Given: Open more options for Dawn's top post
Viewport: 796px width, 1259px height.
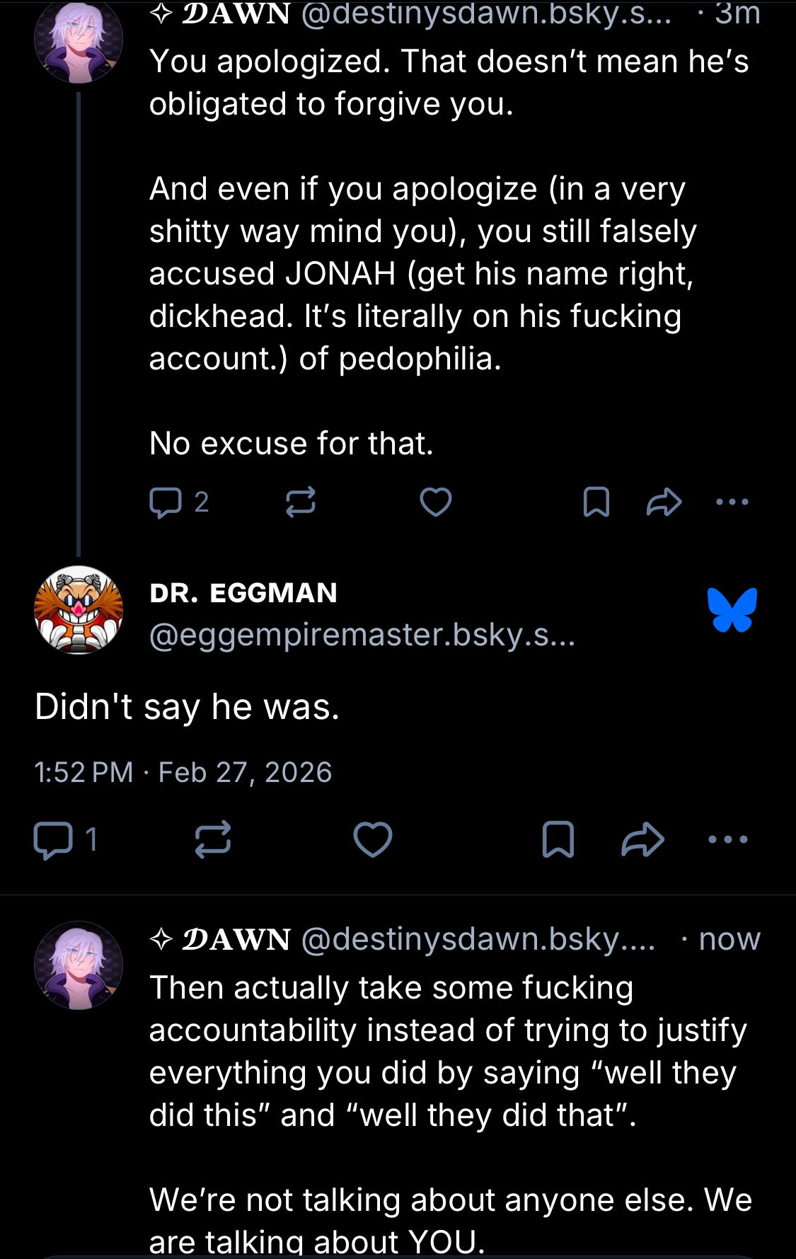Looking at the screenshot, I should point(732,502).
